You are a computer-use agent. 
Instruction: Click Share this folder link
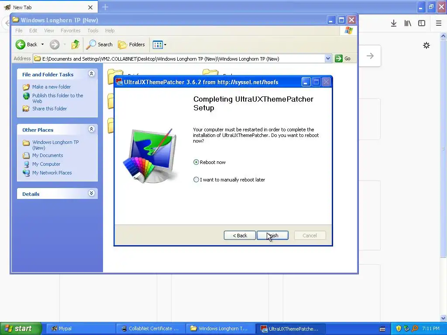pos(50,109)
